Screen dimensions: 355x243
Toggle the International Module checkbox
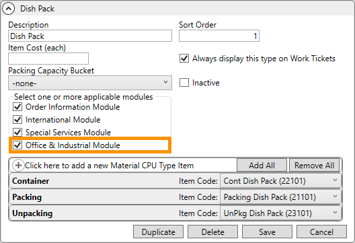click(x=17, y=120)
